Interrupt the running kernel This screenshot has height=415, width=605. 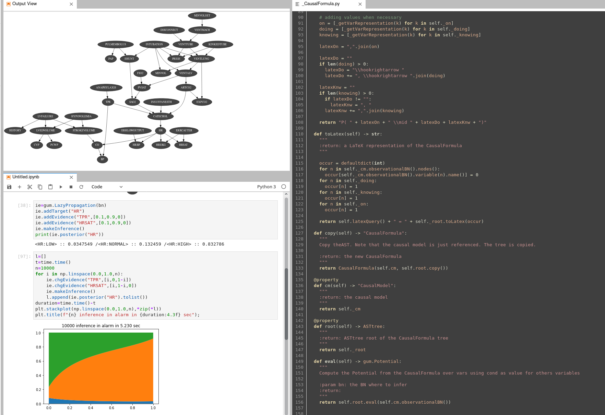coord(71,187)
